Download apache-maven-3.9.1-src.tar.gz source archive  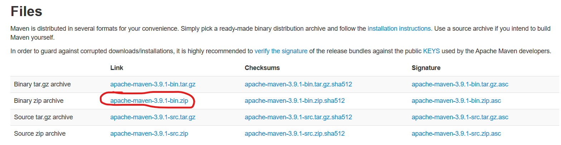click(153, 117)
